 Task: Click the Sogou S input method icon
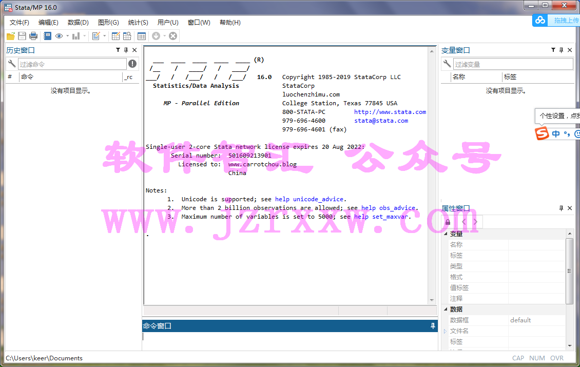click(x=542, y=133)
